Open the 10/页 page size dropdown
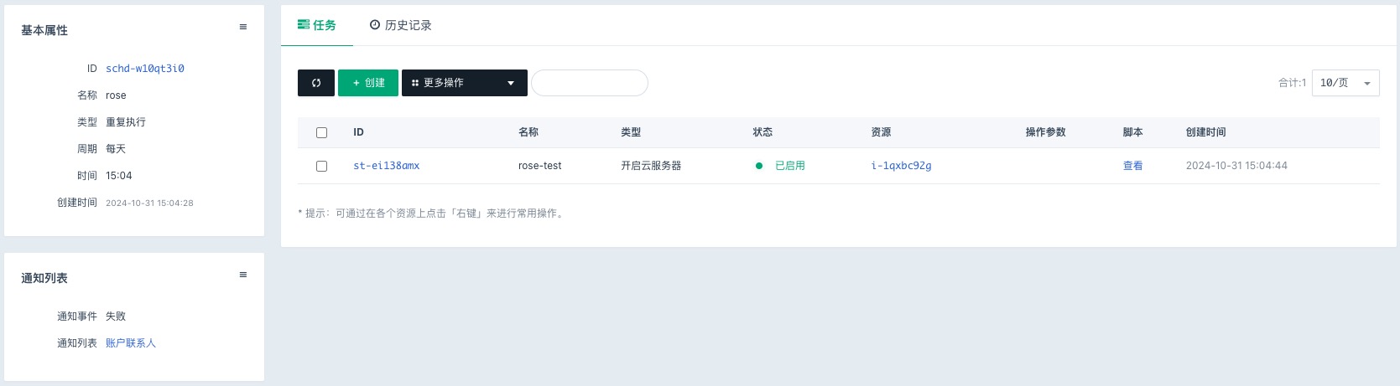 1345,83
